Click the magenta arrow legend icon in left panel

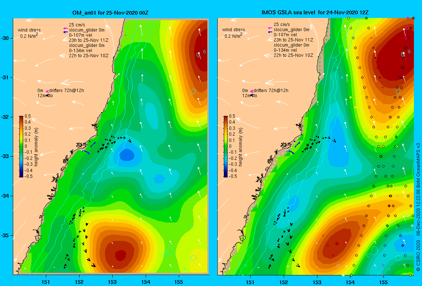[65, 29]
